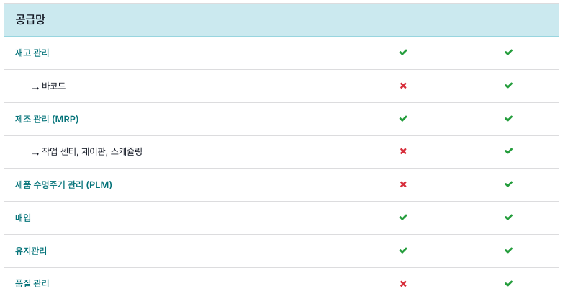Viewport: 563px width, 299px height.
Task: Click green check in 품질 관리 row
Action: click(x=508, y=284)
